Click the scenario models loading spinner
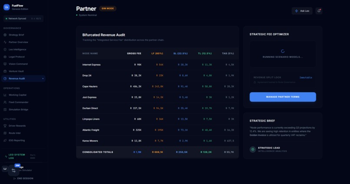Screen dimensions: 350x184 pos(283,51)
